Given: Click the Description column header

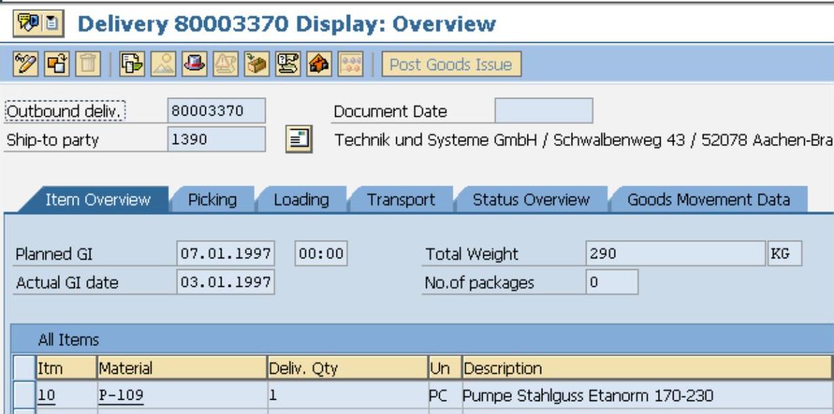Looking at the screenshot, I should (x=646, y=368).
